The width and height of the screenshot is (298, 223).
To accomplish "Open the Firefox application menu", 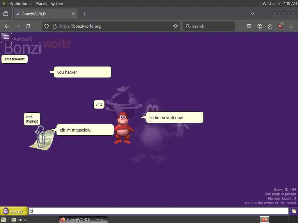I will pos(291,26).
